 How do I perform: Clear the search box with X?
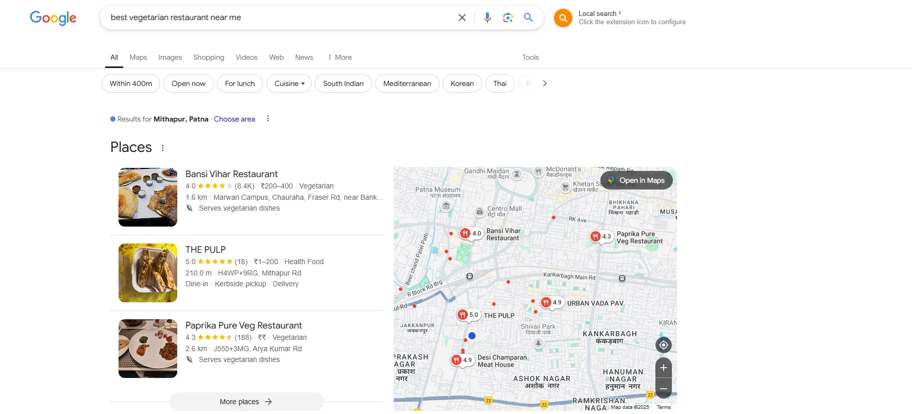point(462,18)
